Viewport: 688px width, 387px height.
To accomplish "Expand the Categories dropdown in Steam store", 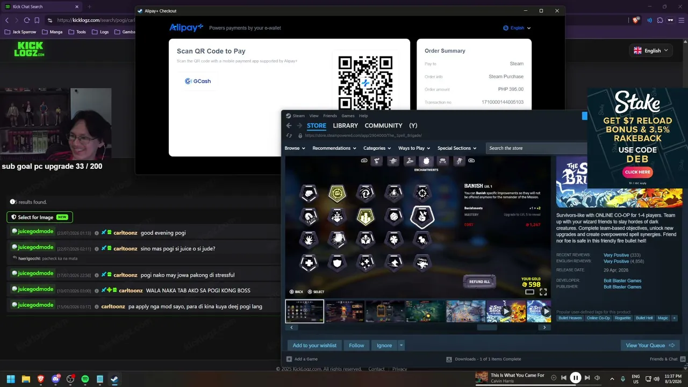I will click(x=377, y=148).
